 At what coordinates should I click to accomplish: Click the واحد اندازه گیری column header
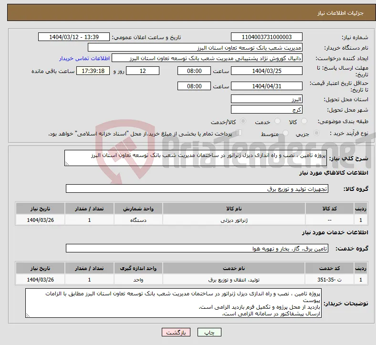[x=138, y=268]
